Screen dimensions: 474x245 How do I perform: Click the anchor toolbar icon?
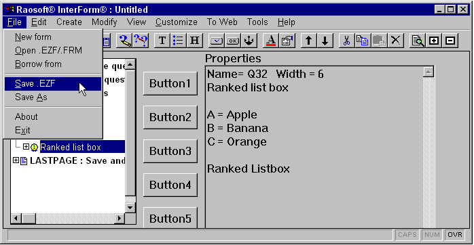pos(249,41)
